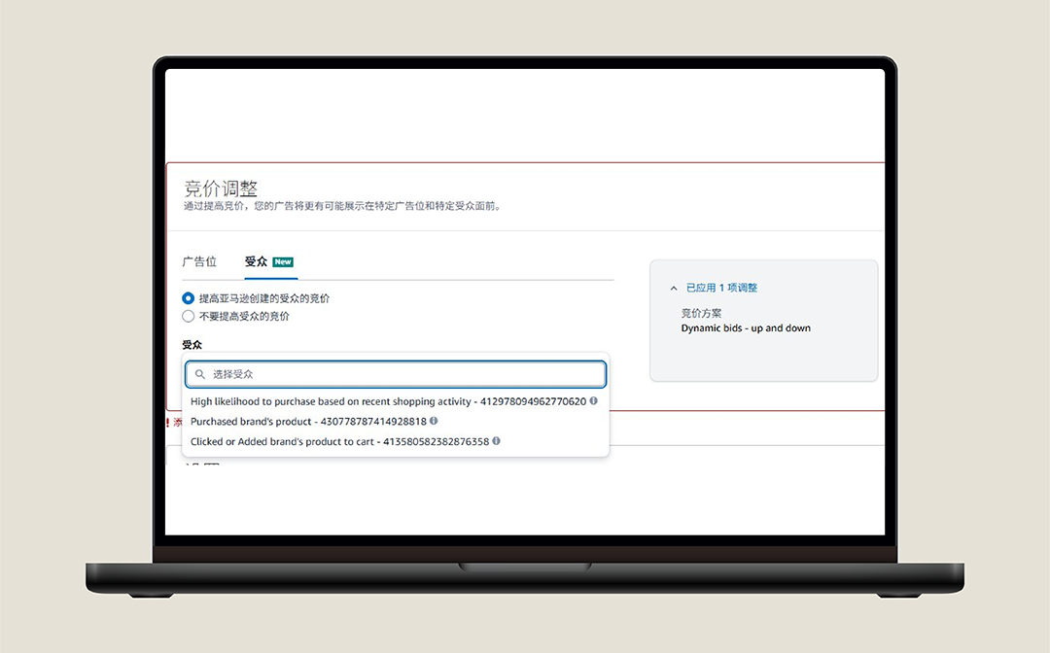The image size is (1050, 653).
Task: Select the 提高亚马逊创建的受众的竞价 radio button
Action: click(x=188, y=297)
